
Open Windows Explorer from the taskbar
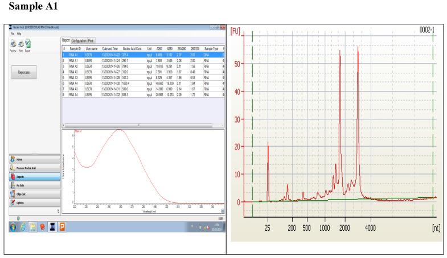33,227
